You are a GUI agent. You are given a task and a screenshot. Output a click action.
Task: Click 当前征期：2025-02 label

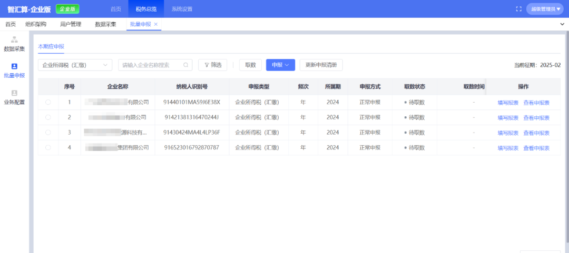click(x=537, y=65)
